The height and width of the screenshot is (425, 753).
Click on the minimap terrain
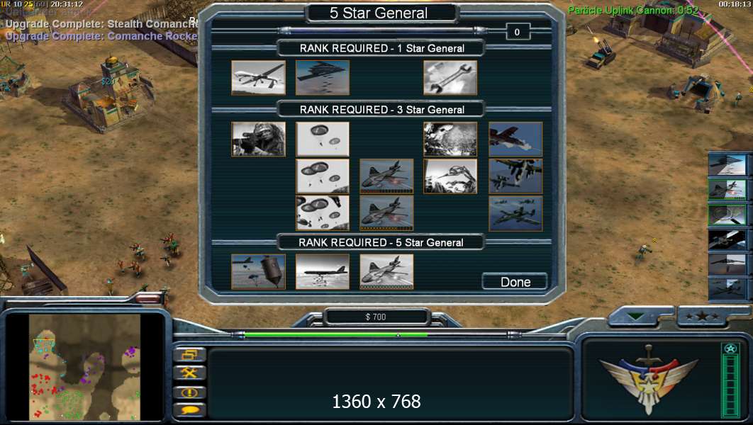84,367
